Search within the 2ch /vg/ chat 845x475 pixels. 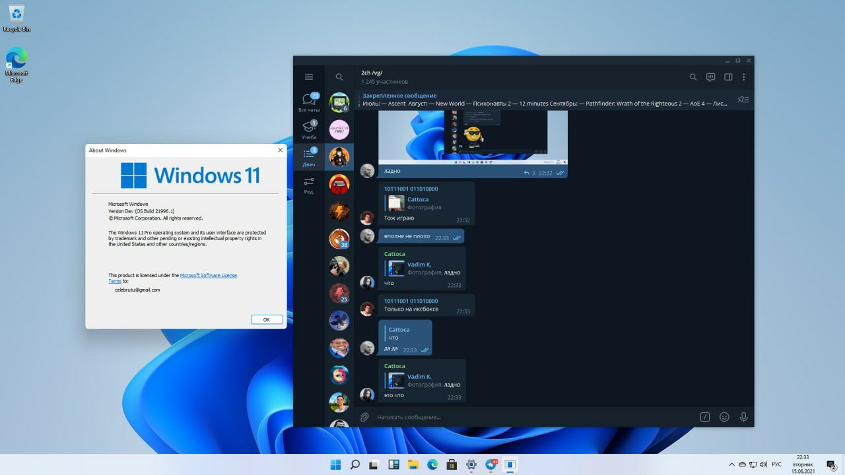coord(693,77)
